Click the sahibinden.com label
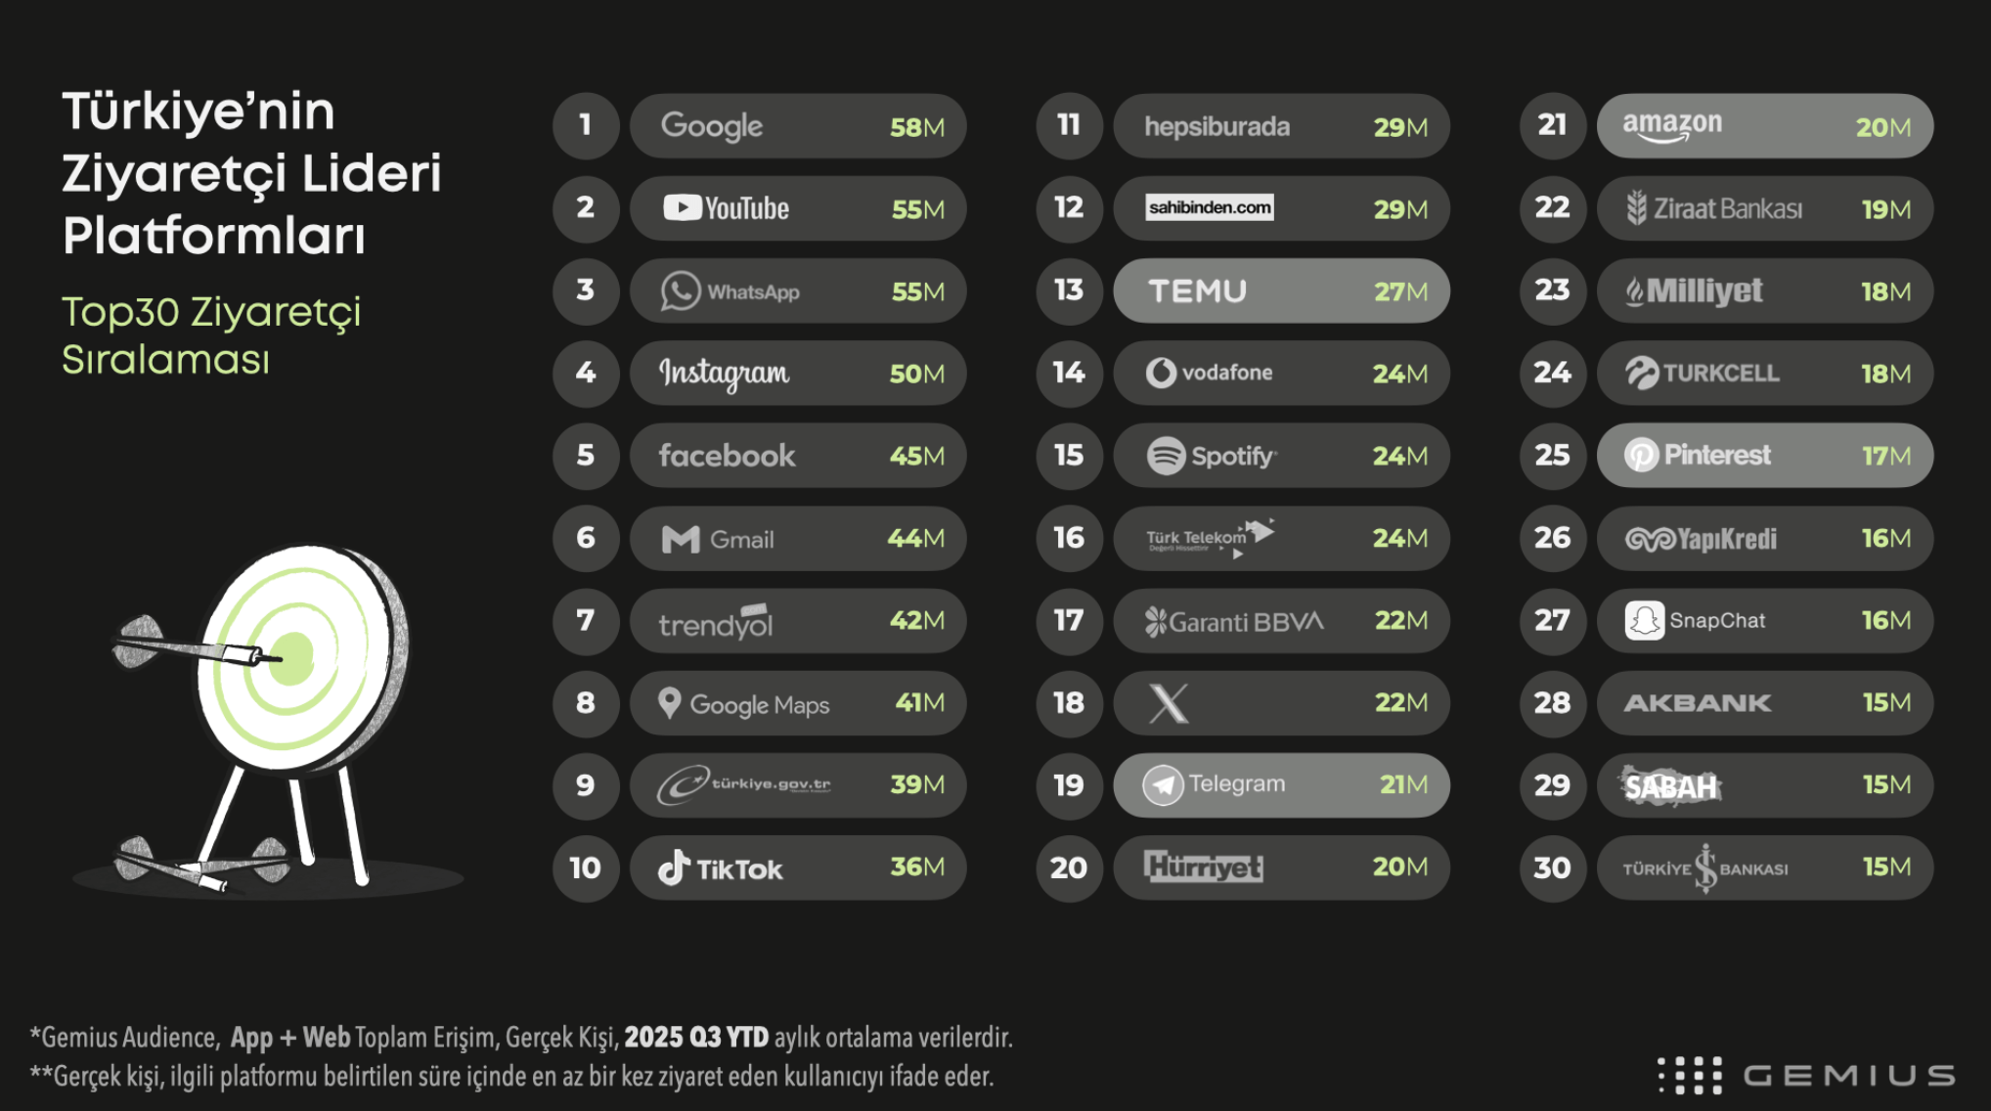This screenshot has height=1111, width=1991. click(x=1210, y=207)
